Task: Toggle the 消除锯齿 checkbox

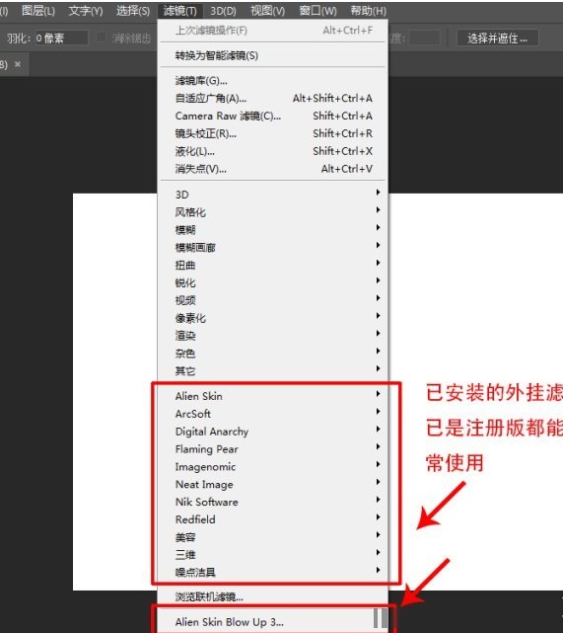Action: point(102,38)
